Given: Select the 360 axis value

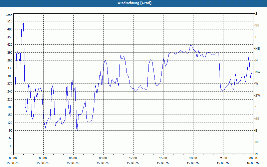Looking at the screenshot, I should pyautogui.click(x=10, y=60).
